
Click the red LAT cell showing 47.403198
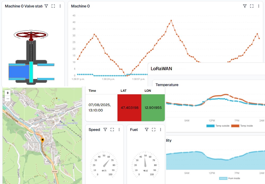click(x=129, y=107)
